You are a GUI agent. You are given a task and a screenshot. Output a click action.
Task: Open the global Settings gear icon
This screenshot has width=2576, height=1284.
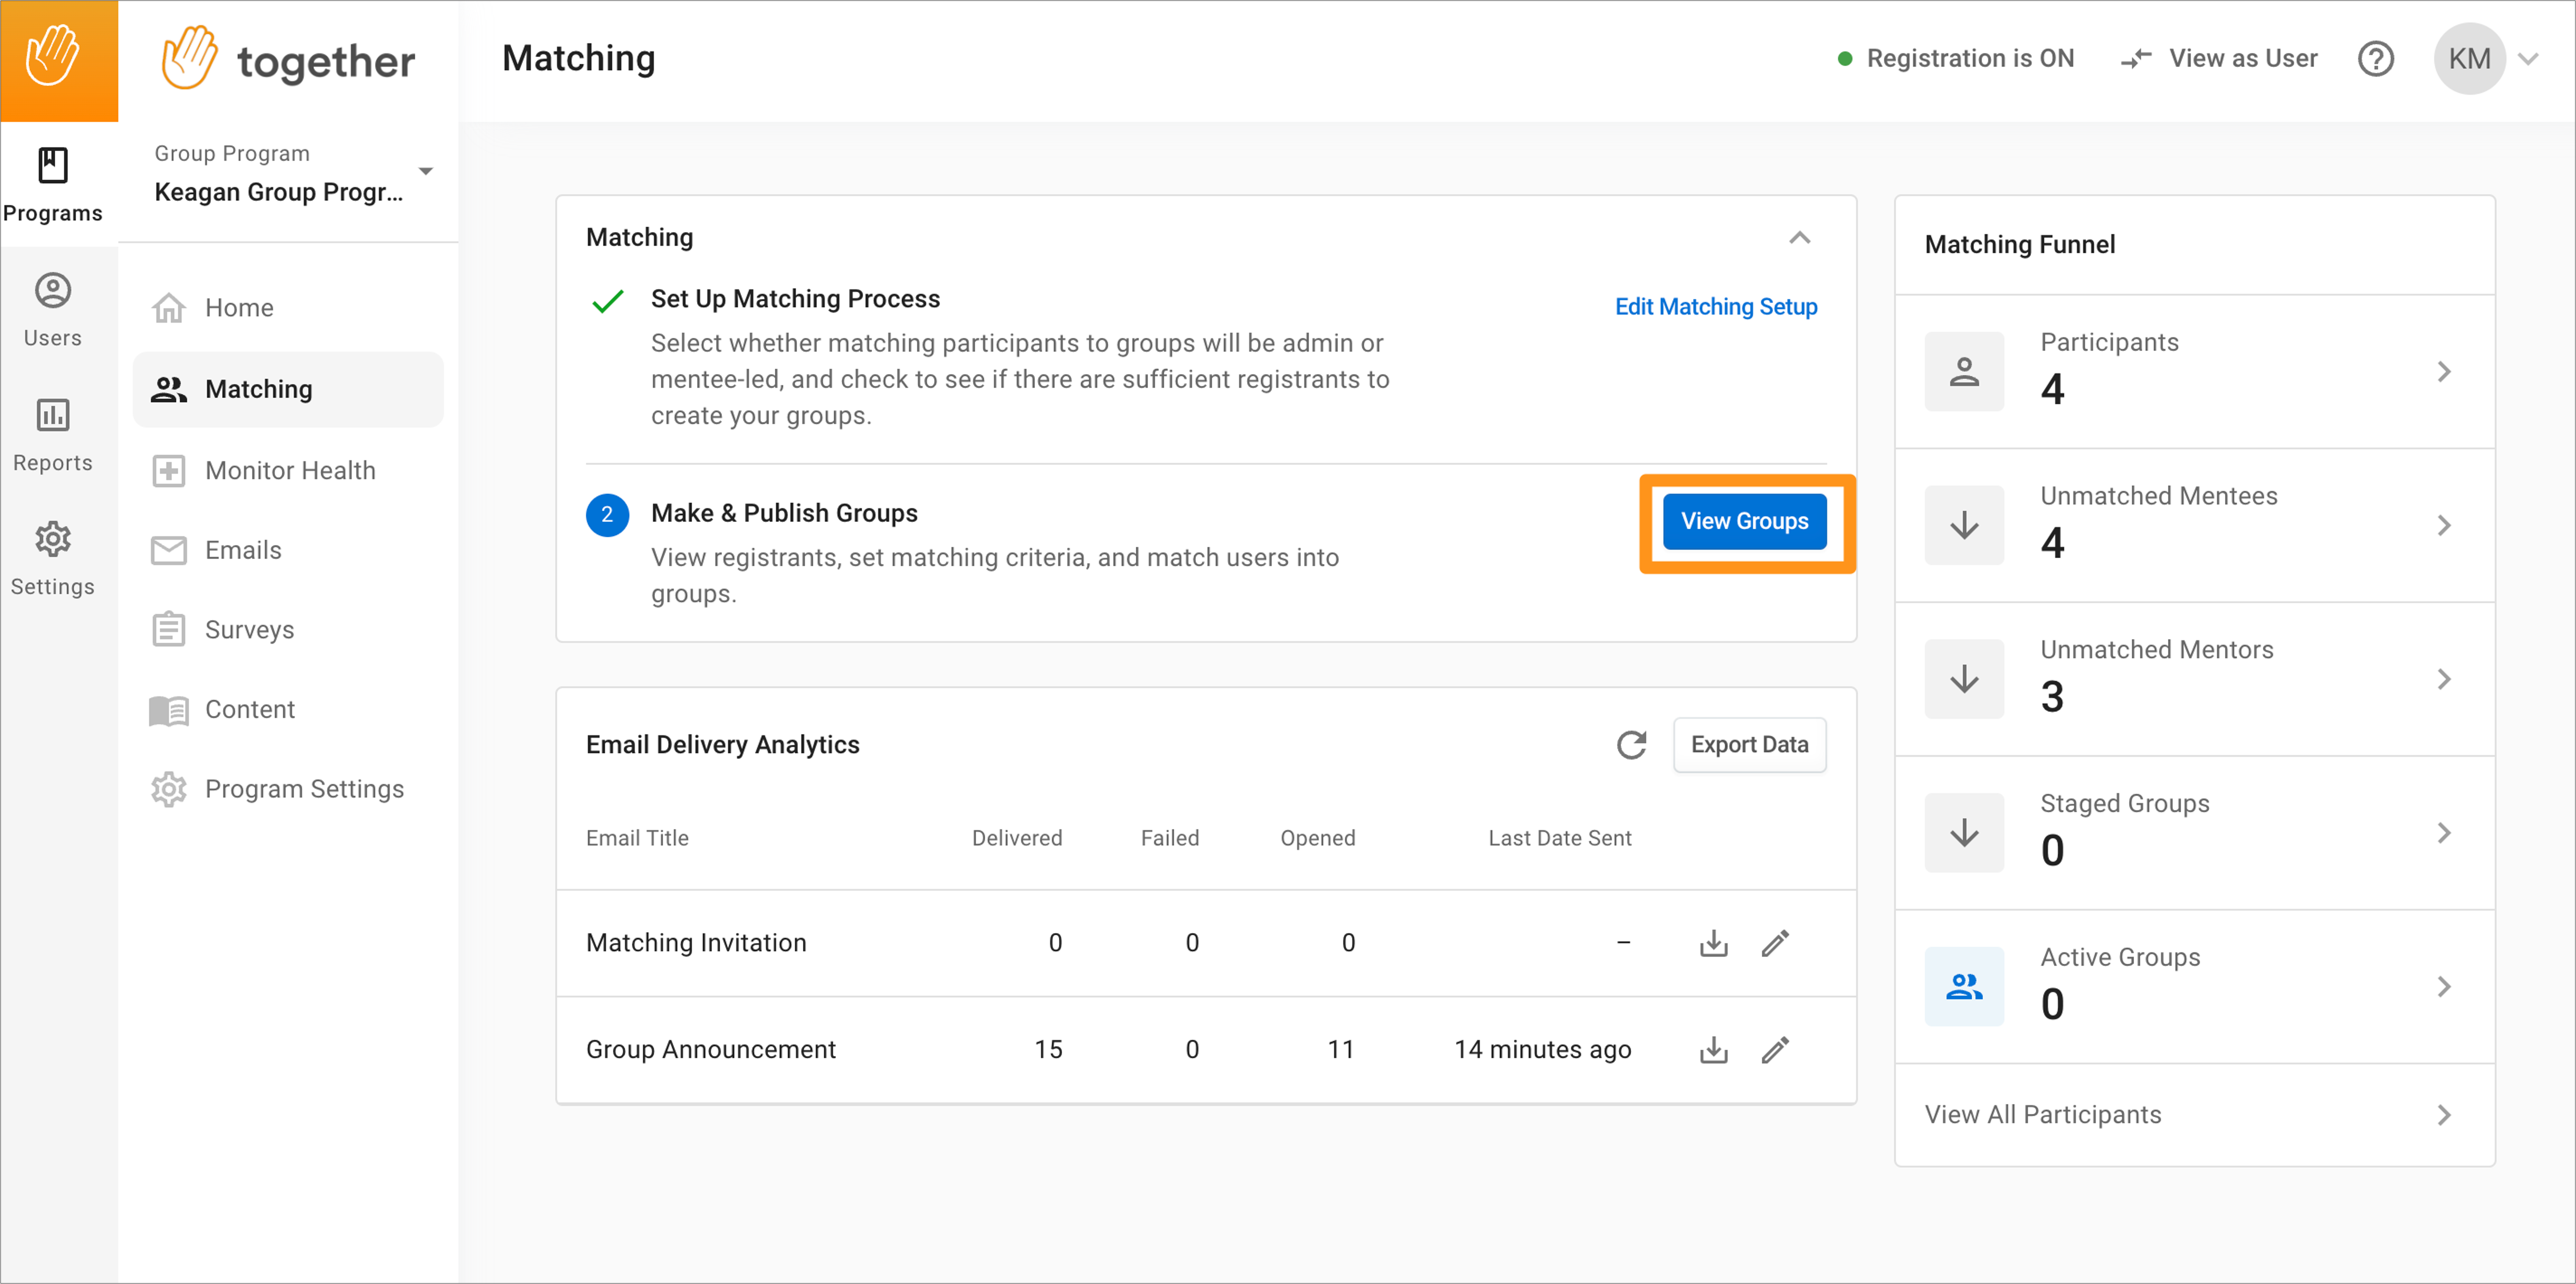tap(53, 540)
